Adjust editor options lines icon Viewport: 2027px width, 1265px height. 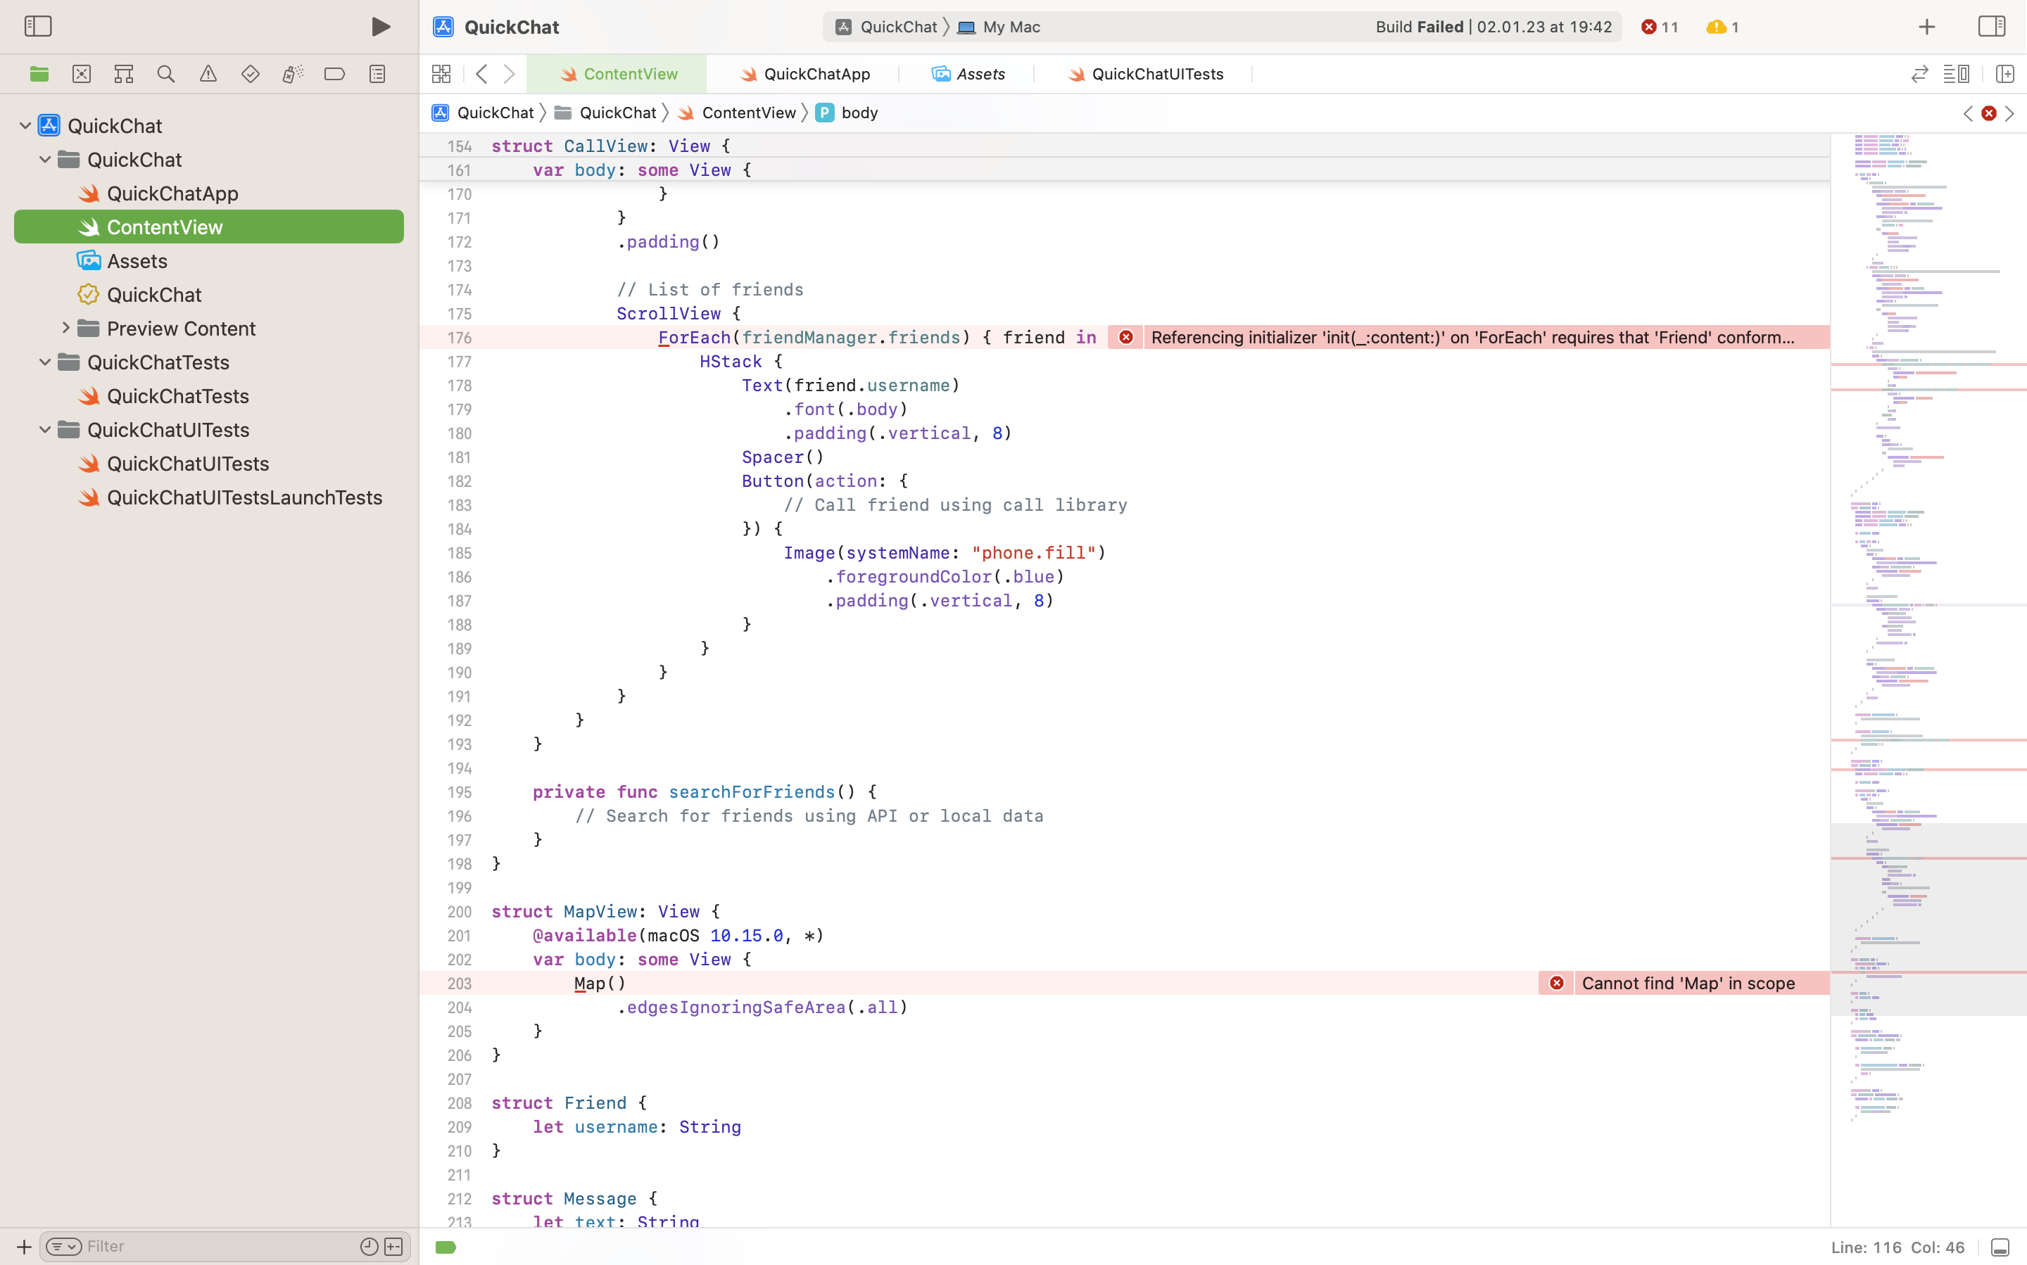point(1956,74)
